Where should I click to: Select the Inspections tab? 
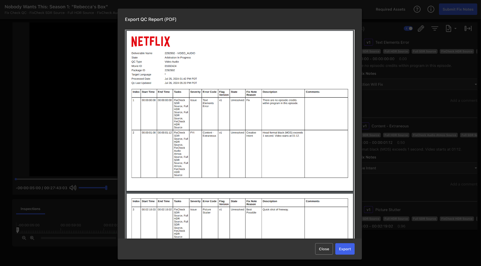pos(30,209)
